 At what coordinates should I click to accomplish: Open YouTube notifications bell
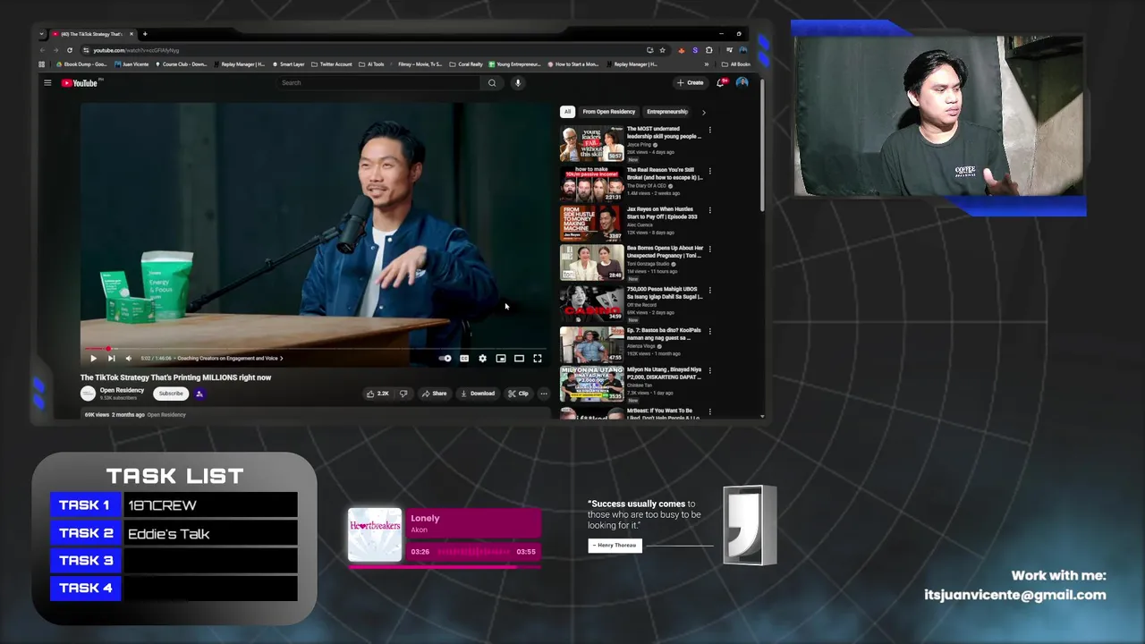point(720,82)
